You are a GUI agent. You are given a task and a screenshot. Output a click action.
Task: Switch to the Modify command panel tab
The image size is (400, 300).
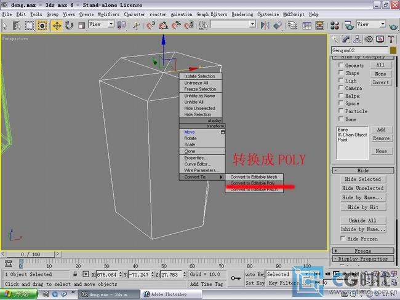pos(346,39)
